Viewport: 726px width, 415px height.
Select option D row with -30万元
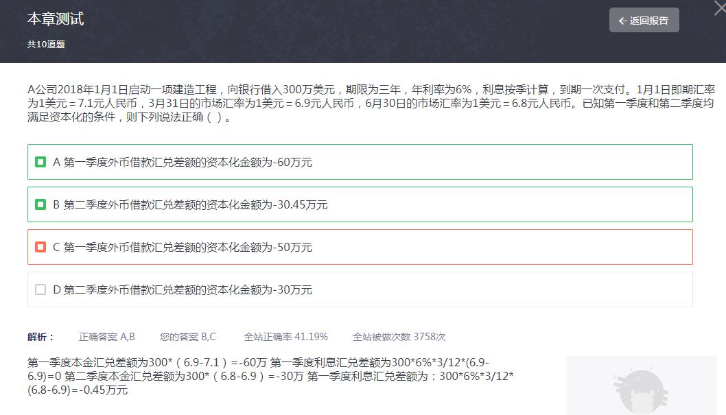point(360,289)
